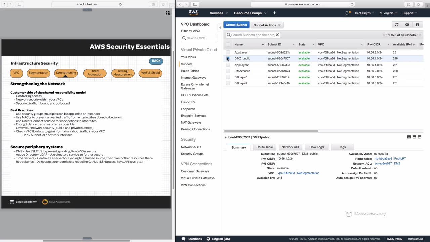Click the Feedback speech bubble icon
This screenshot has height=242, width=430.
(183, 239)
